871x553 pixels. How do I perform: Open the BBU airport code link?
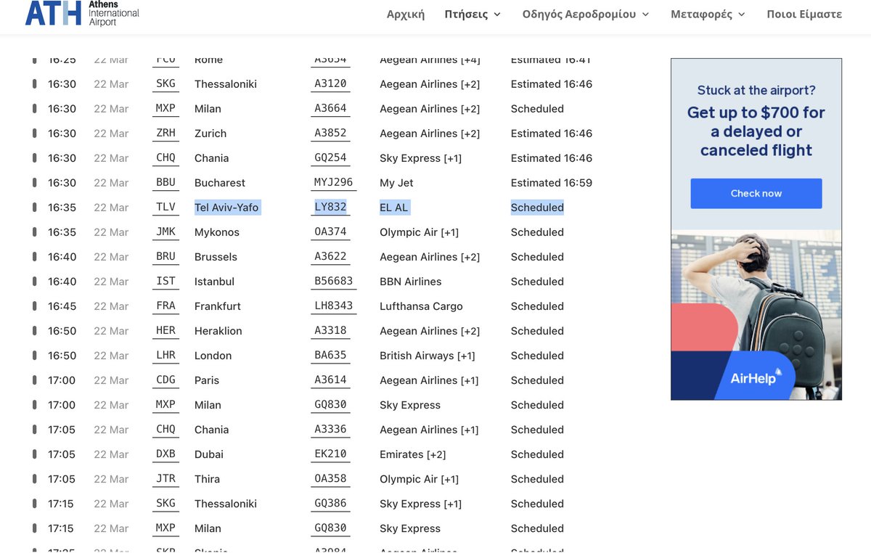tap(165, 183)
